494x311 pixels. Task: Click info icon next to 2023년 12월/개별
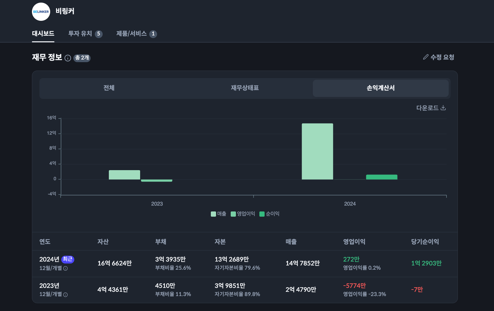(x=65, y=295)
